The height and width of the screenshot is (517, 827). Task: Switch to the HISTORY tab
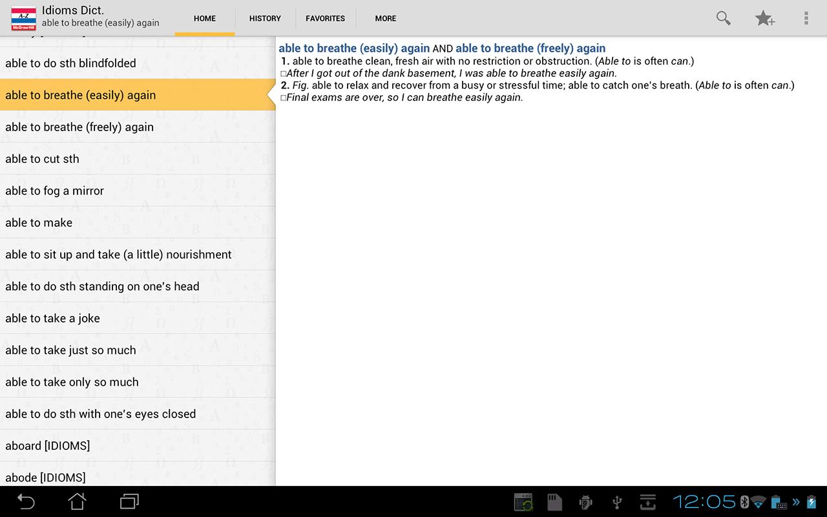[264, 18]
